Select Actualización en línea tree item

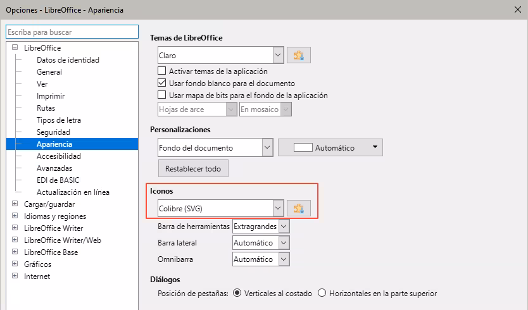coord(73,192)
